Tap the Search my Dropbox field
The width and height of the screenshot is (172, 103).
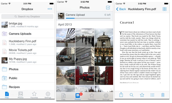[27, 16]
